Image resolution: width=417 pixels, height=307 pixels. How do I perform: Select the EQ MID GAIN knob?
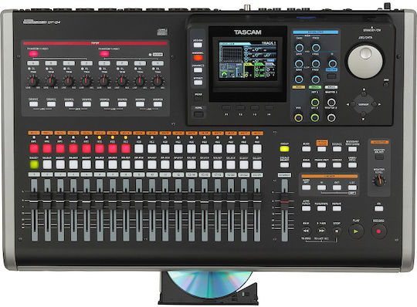[x=299, y=64]
